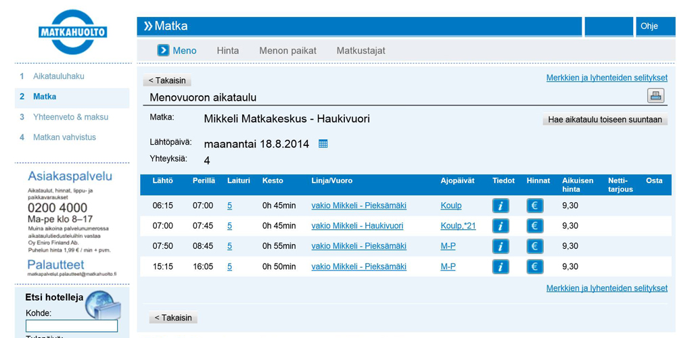Click platform 5 link in 06:15 row

click(x=230, y=206)
